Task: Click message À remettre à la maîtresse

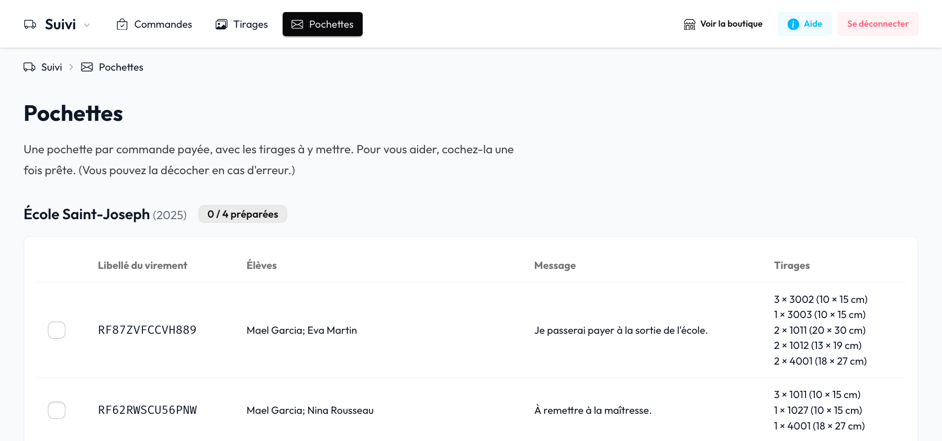Action: coord(593,410)
